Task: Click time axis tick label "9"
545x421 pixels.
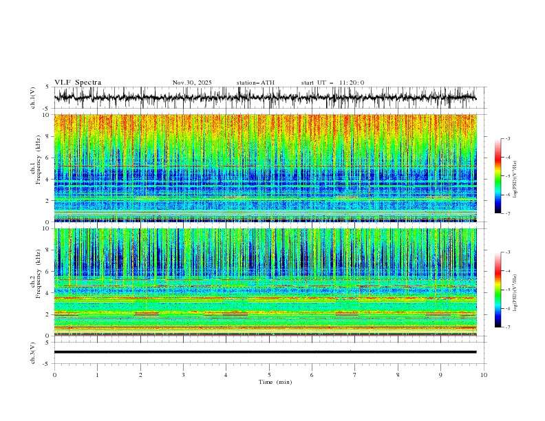Action: click(440, 375)
